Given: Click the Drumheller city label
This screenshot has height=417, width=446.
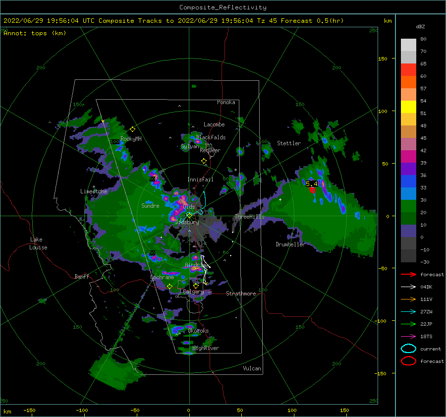Looking at the screenshot, I should tap(290, 244).
